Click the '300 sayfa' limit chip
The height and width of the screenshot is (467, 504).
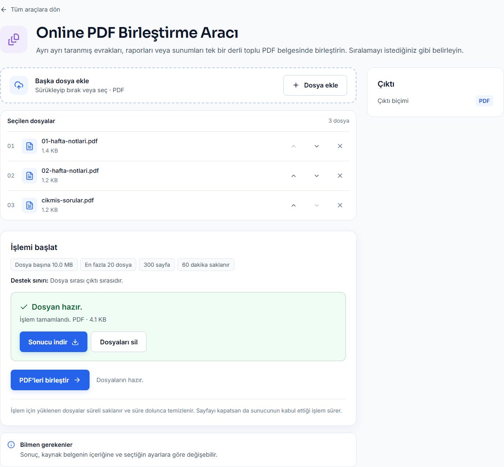[157, 265]
